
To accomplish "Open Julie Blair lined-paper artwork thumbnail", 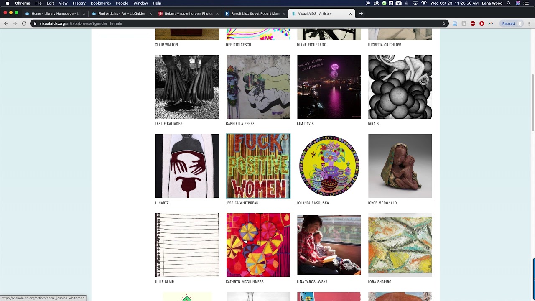I will click(187, 245).
